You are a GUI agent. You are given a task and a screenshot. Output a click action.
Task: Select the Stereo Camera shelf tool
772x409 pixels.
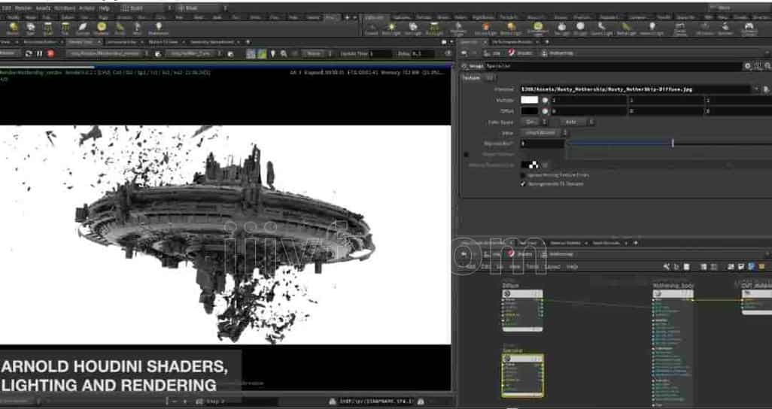[x=680, y=29]
